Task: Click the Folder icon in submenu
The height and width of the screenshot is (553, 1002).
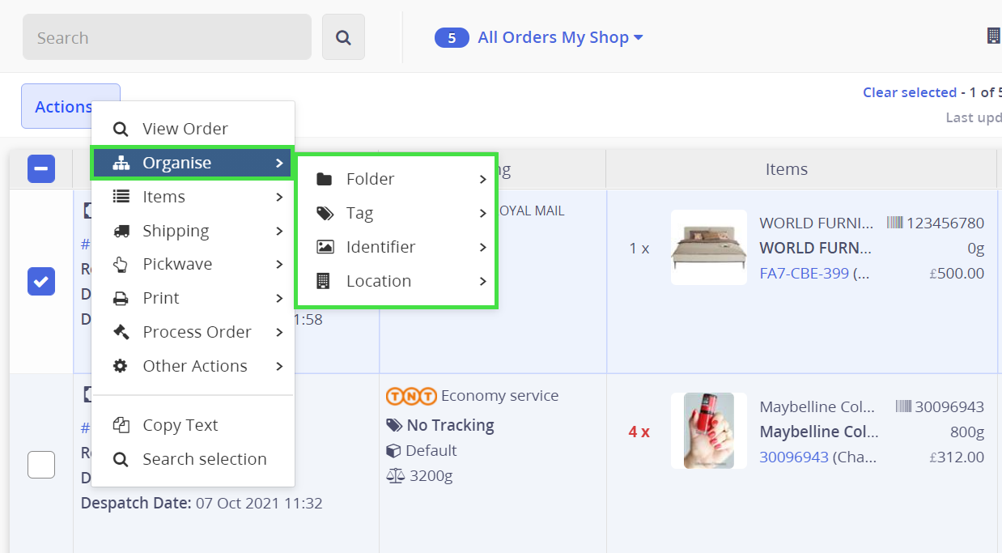Action: [x=325, y=179]
